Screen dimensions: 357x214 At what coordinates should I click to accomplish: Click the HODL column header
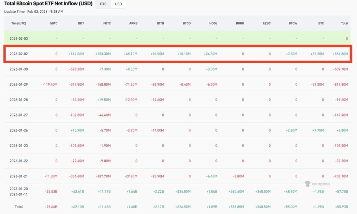pos(213,23)
